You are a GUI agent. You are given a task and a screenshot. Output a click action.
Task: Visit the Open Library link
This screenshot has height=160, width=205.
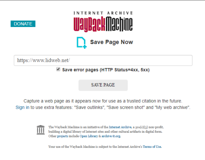click(x=89, y=136)
